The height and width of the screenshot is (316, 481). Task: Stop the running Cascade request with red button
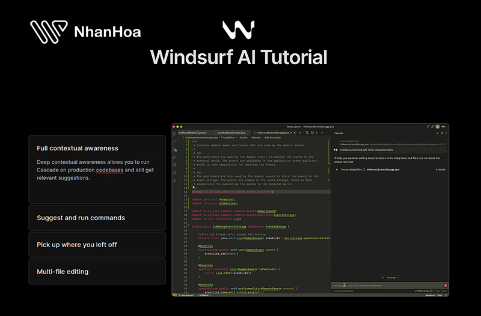click(446, 285)
